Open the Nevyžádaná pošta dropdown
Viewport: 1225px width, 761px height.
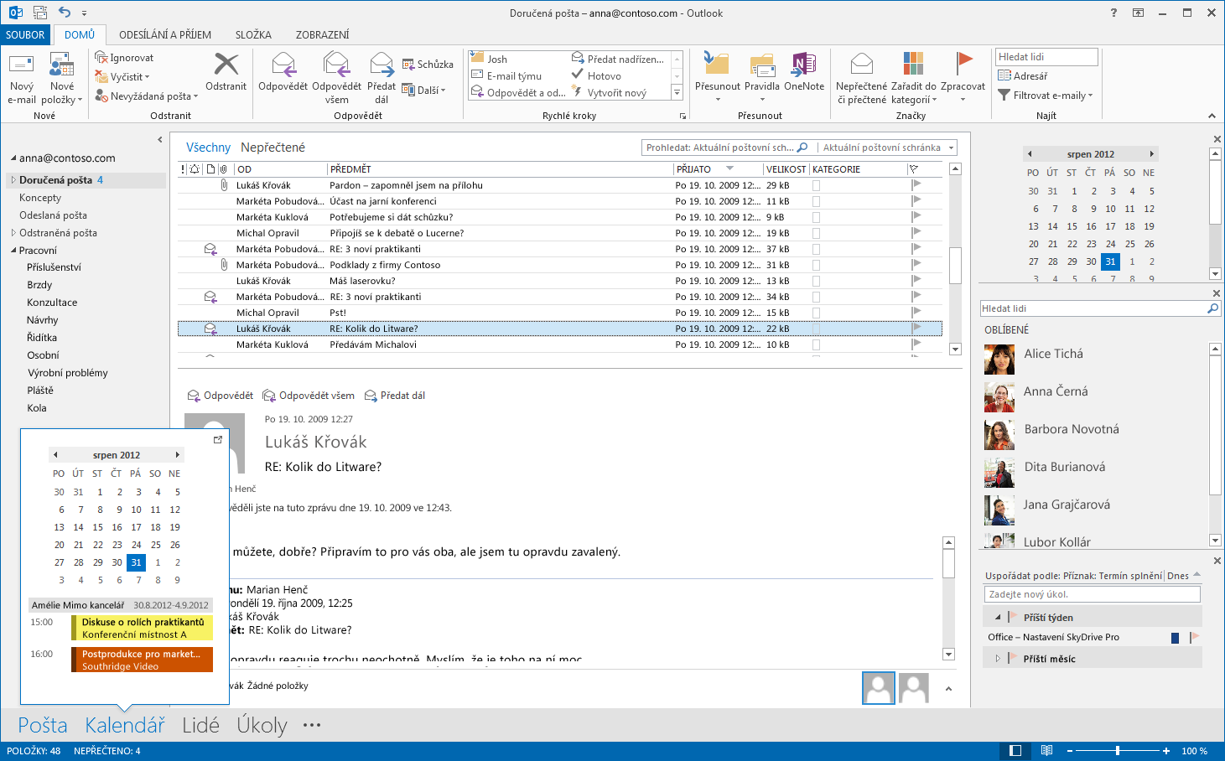pyautogui.click(x=147, y=96)
